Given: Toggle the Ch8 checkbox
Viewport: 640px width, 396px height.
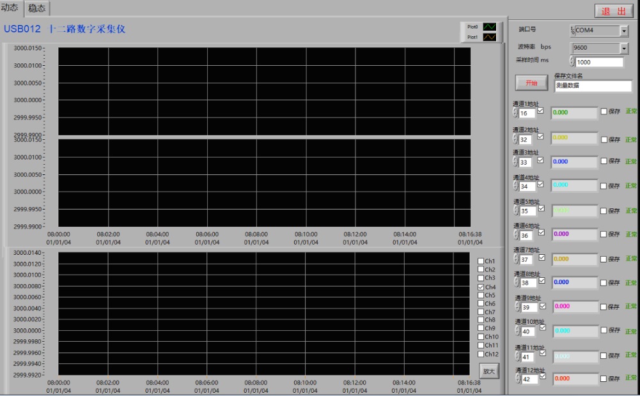Looking at the screenshot, I should tap(481, 320).
